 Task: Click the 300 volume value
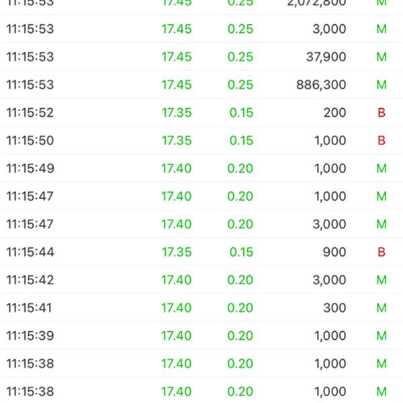click(x=334, y=308)
